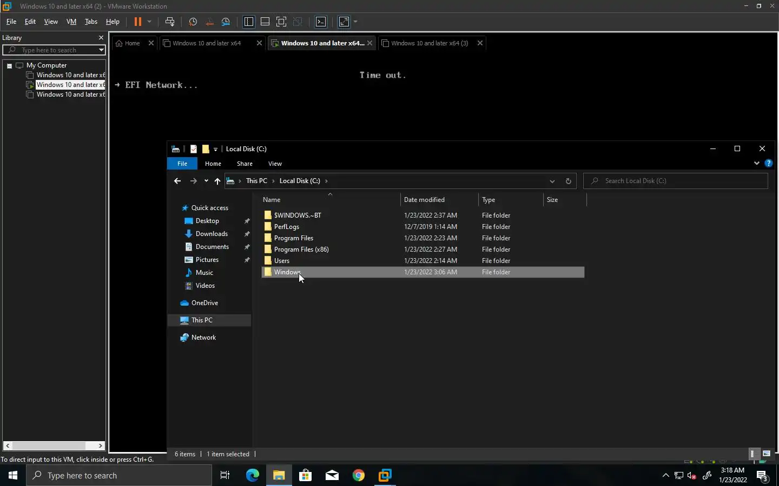Open the snapshot manager

click(x=226, y=22)
